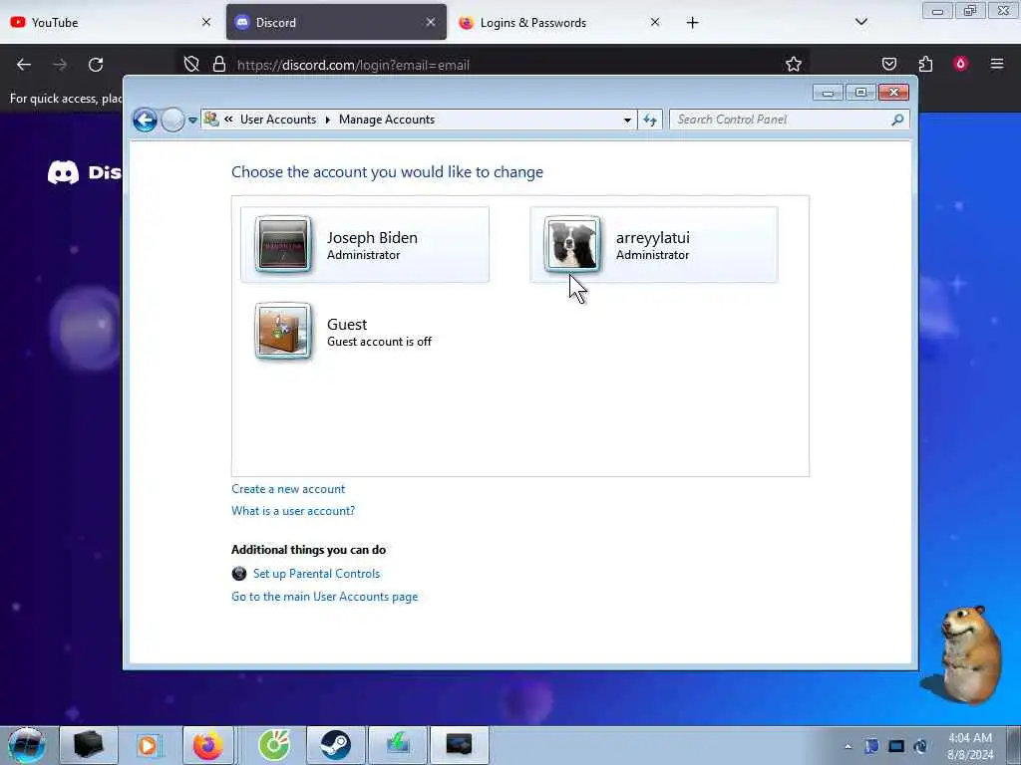
Task: Click the User Accounts icon in address bar
Action: coord(211,120)
